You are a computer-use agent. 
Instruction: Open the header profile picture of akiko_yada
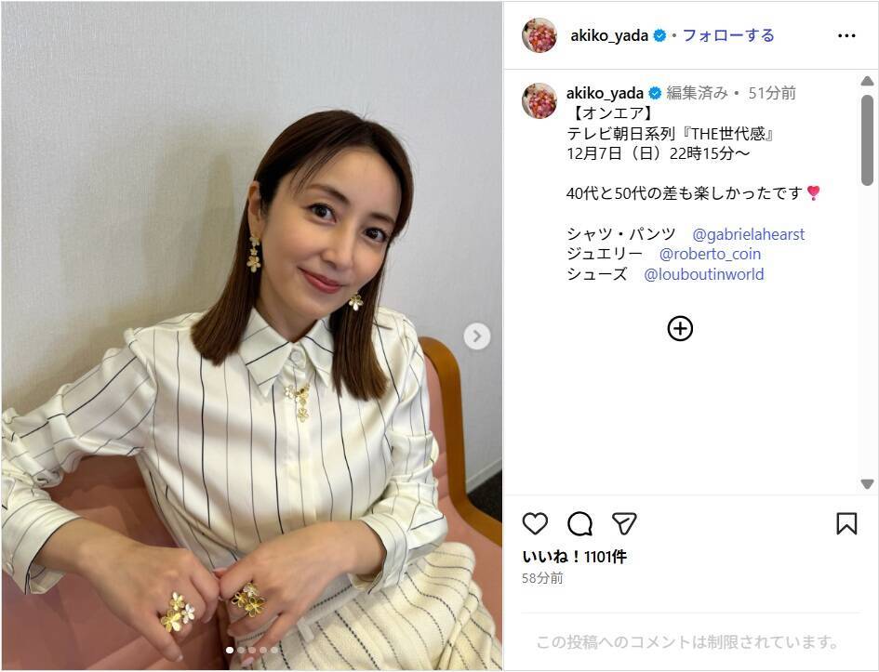point(539,35)
